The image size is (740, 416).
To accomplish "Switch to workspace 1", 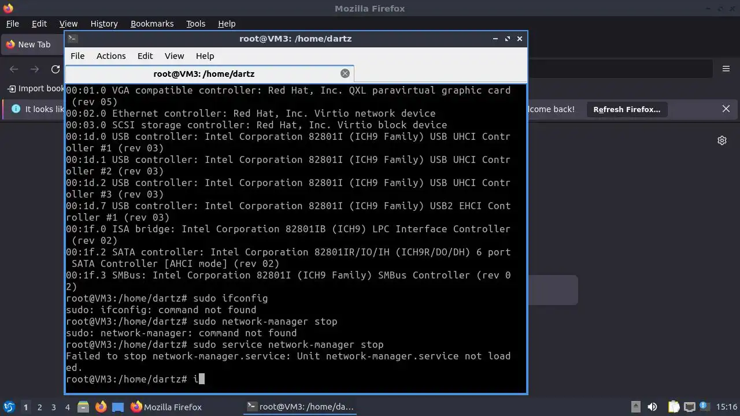I will tap(25, 407).
